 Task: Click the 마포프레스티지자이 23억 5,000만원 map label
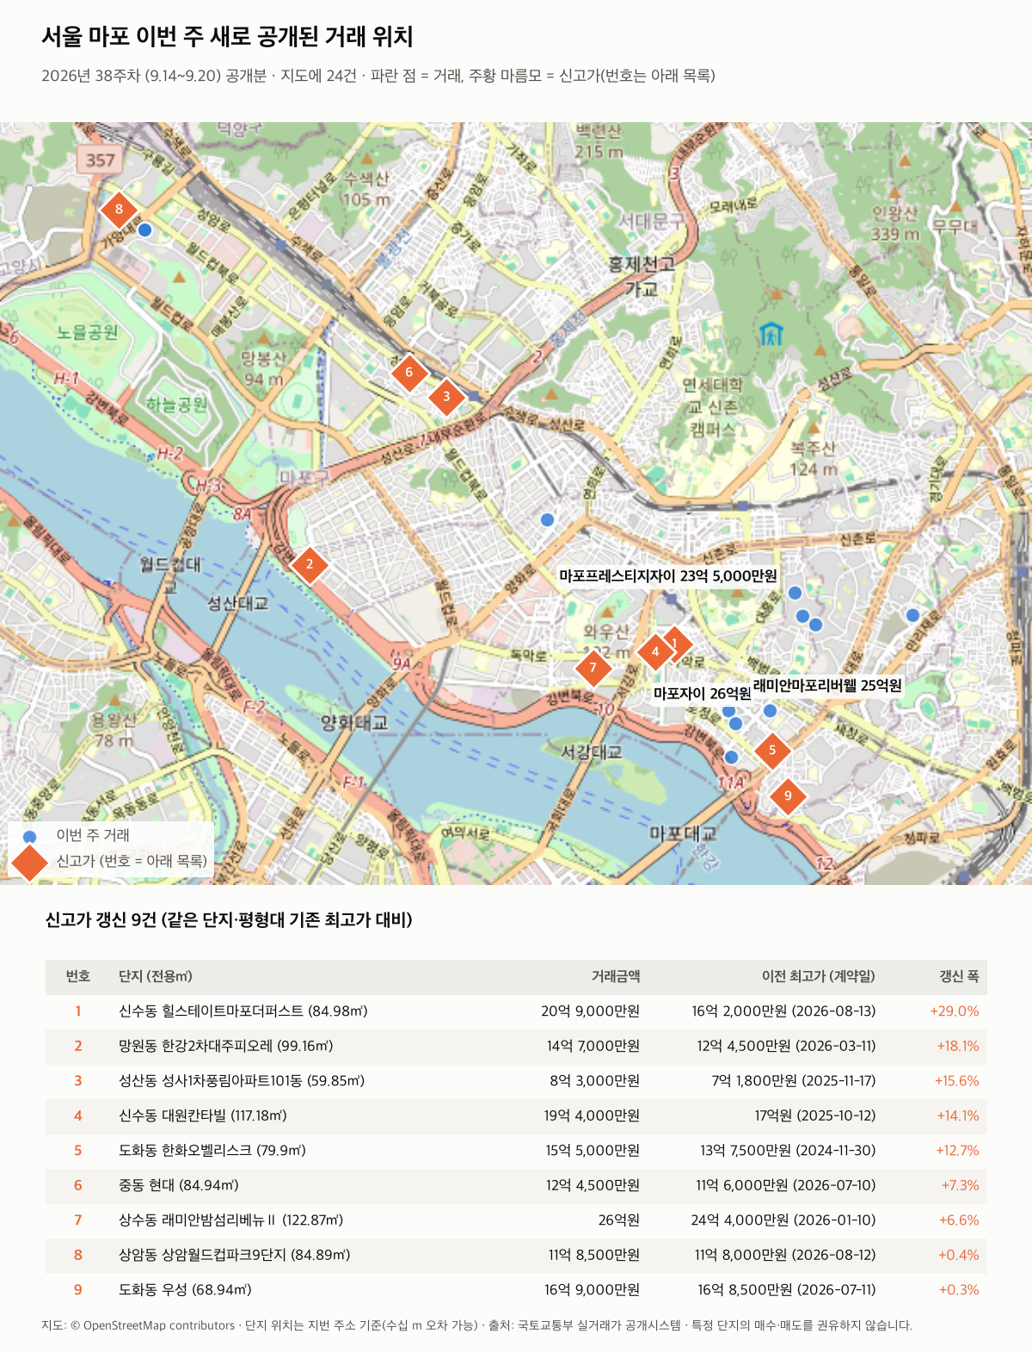tap(668, 576)
